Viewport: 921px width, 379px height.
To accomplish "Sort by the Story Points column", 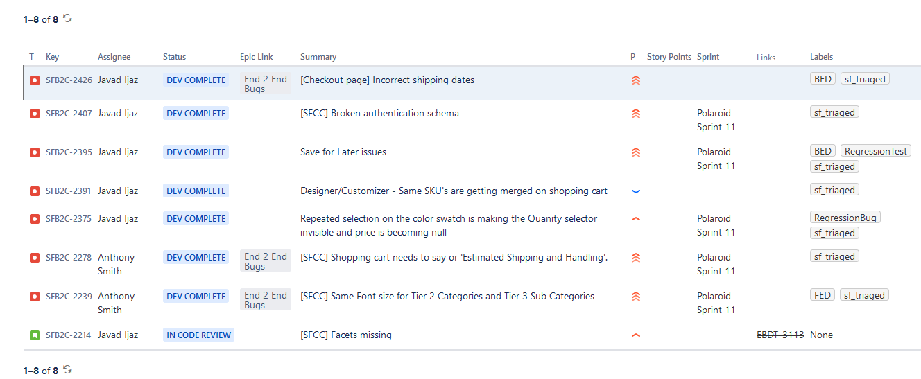I will 669,57.
